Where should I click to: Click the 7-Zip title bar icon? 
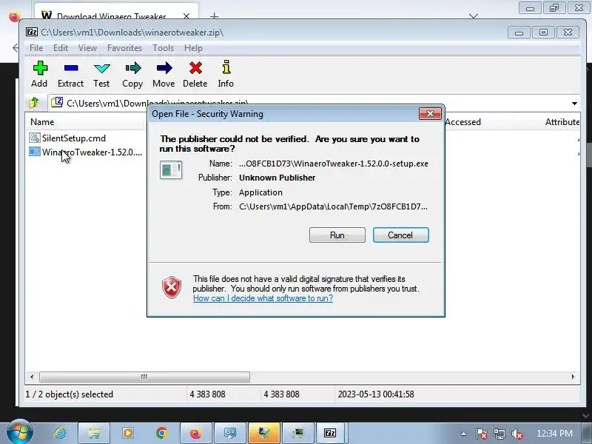[x=32, y=32]
